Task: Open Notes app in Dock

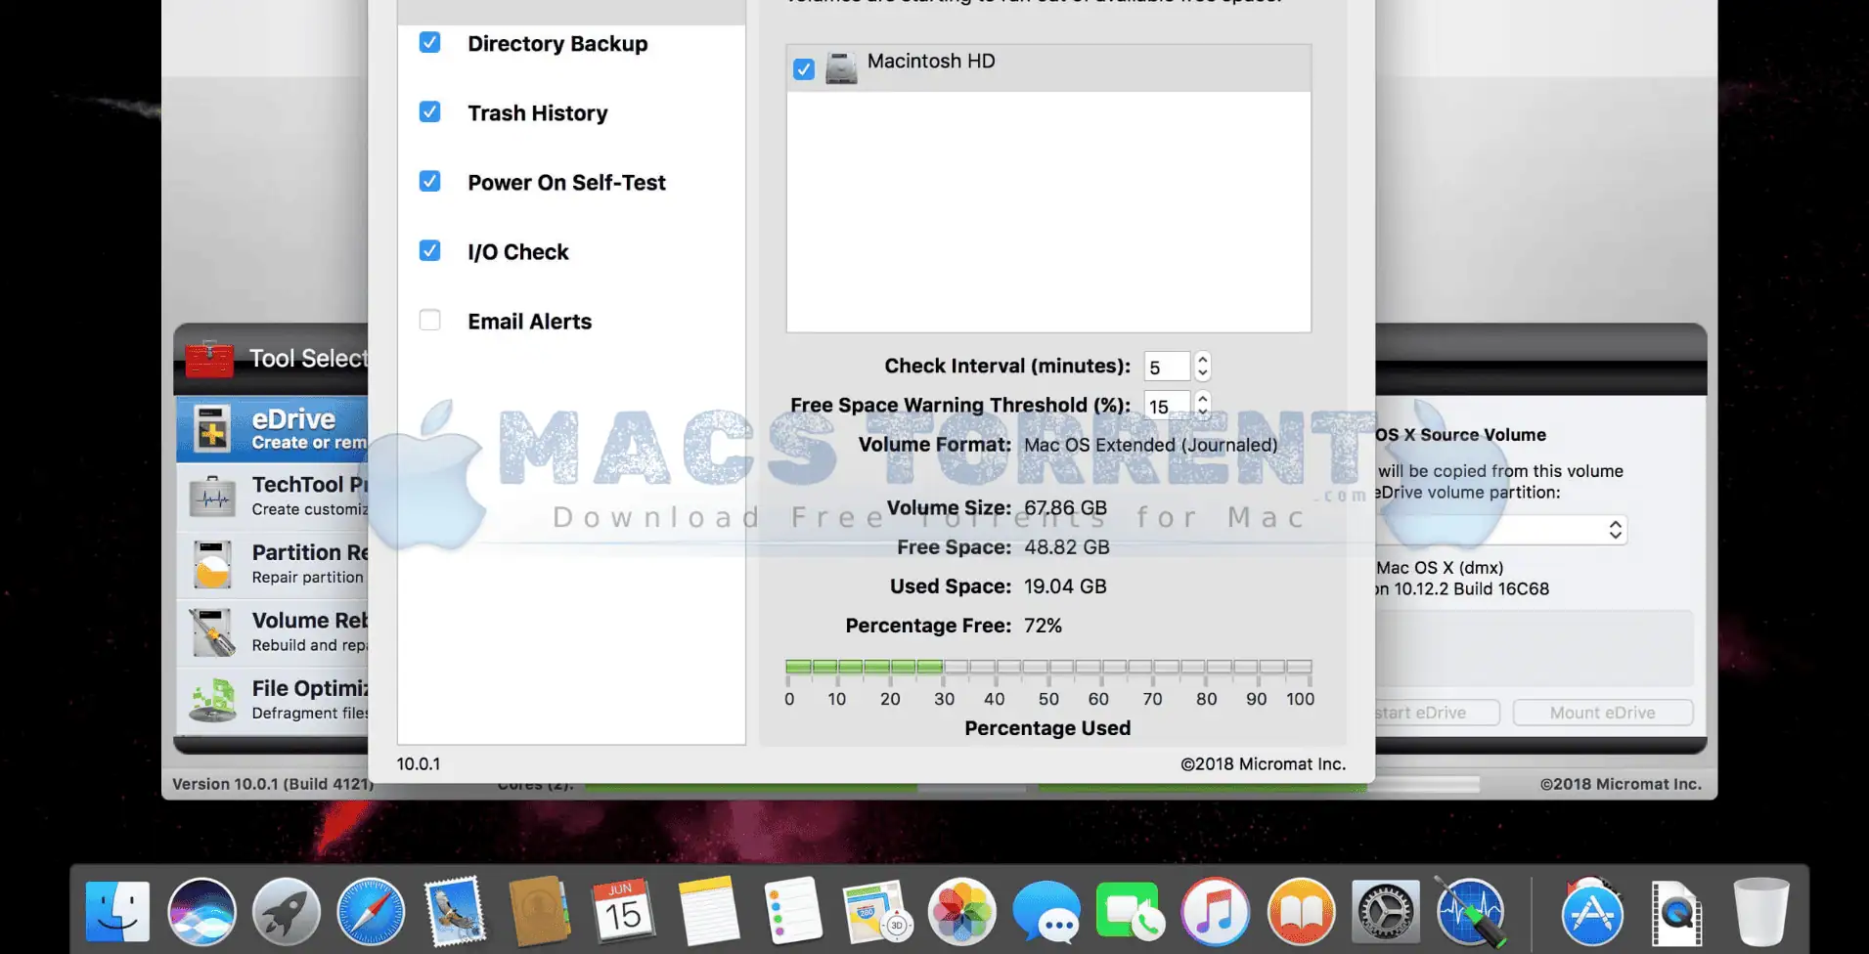Action: [x=708, y=911]
